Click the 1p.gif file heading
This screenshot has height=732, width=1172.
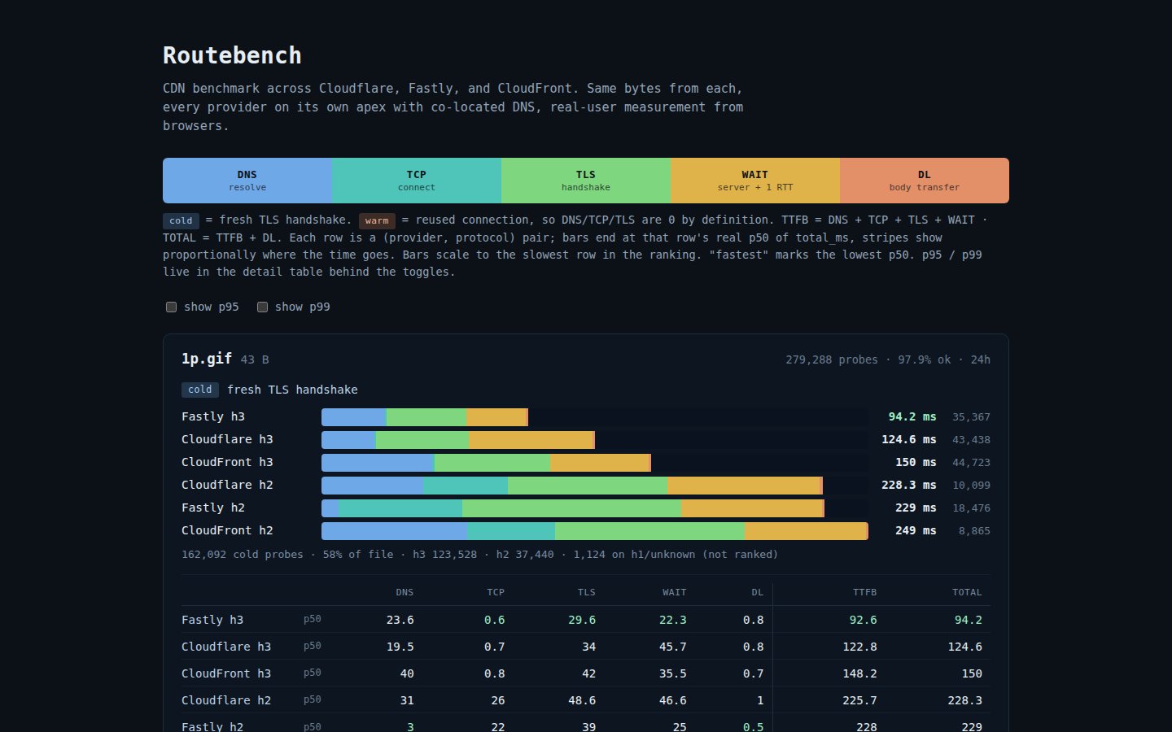(206, 359)
